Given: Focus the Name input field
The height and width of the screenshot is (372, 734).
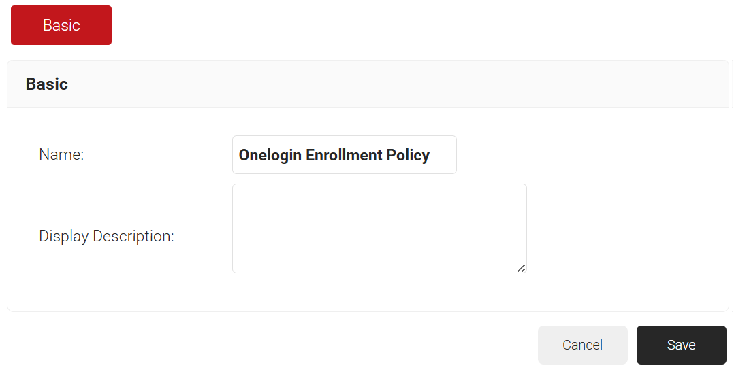Looking at the screenshot, I should coord(344,155).
